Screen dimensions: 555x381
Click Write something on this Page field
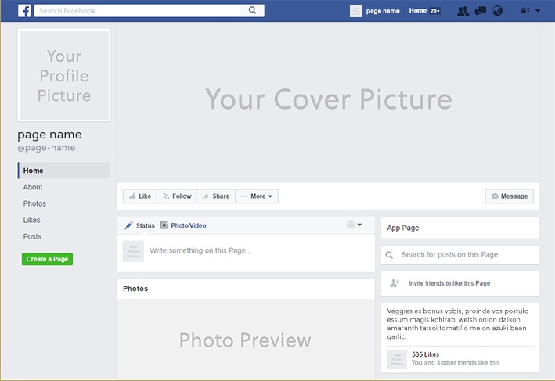point(200,250)
